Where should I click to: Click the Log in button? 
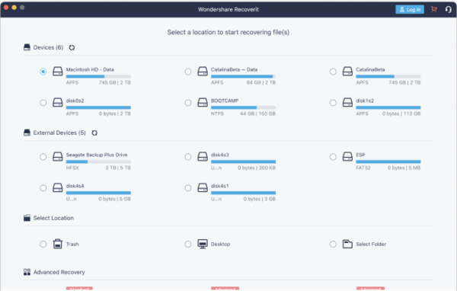(x=410, y=9)
